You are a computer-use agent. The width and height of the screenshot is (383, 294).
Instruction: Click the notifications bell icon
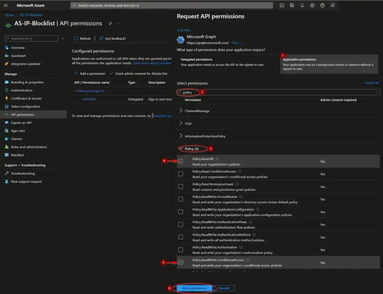302,6
